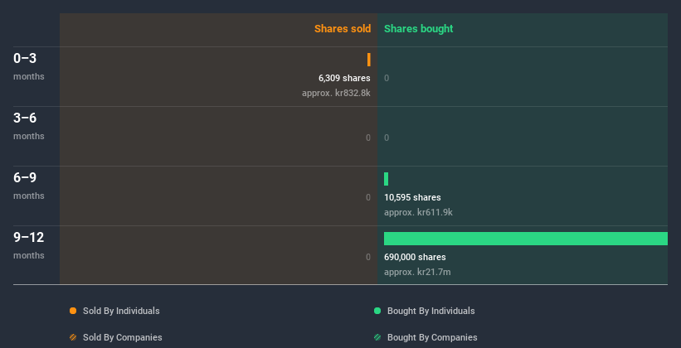This screenshot has width=681, height=348.
Task: Click the approx. kr611.9k amount
Action: point(418,212)
